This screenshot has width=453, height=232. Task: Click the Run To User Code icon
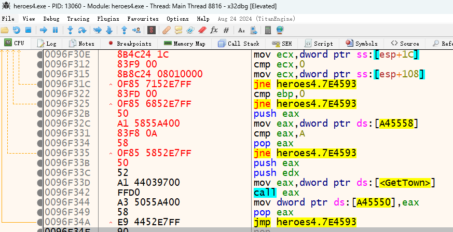pyautogui.click(x=136, y=30)
